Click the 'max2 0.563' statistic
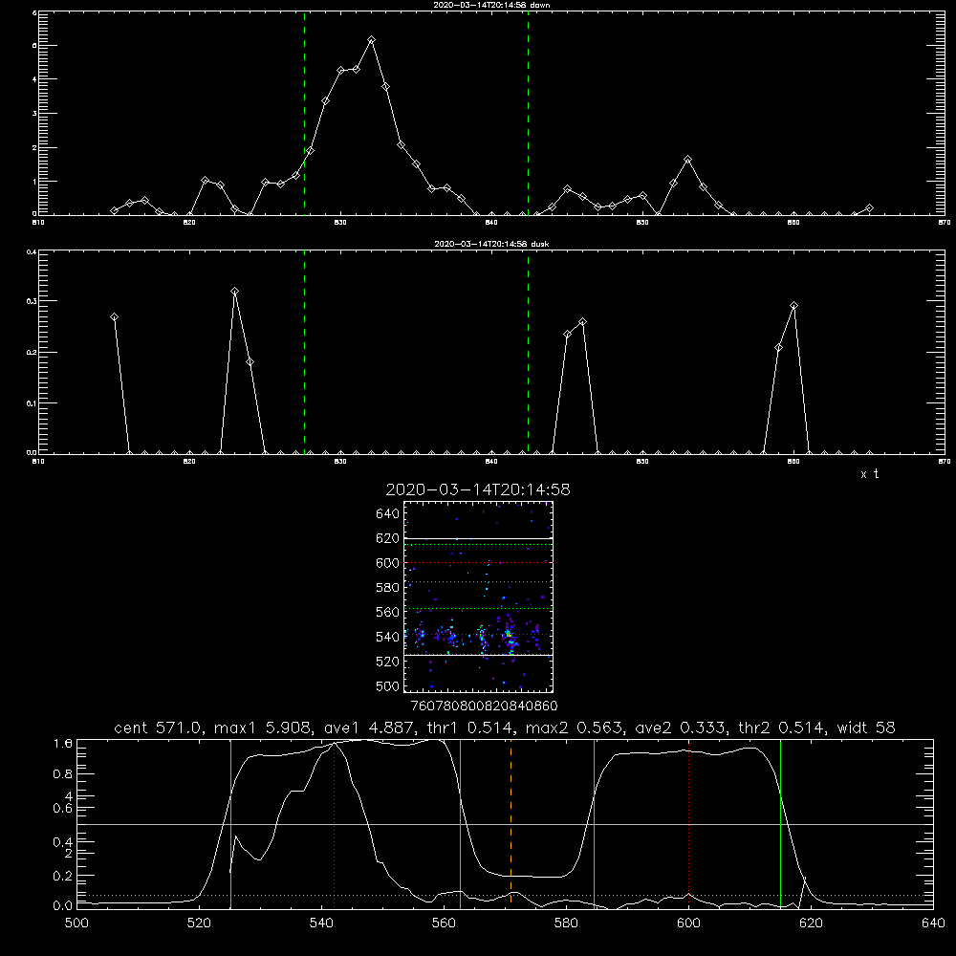The width and height of the screenshot is (956, 956). [x=576, y=728]
